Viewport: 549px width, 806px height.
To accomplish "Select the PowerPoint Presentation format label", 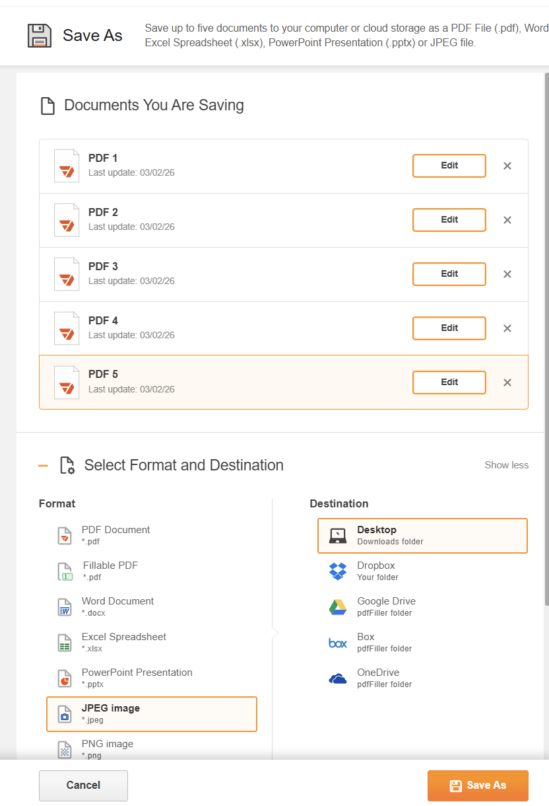I will tap(137, 673).
